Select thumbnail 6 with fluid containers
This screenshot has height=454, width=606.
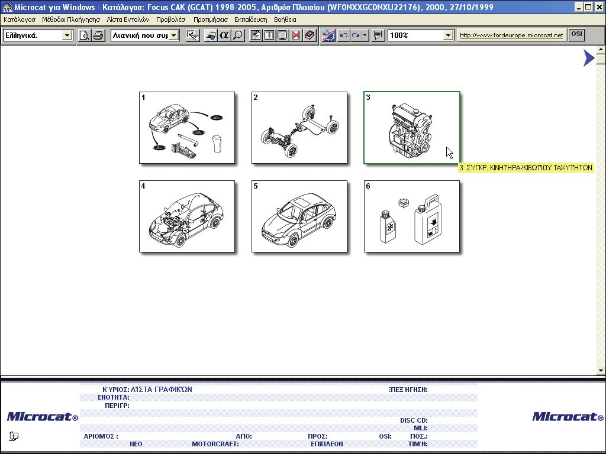click(412, 216)
